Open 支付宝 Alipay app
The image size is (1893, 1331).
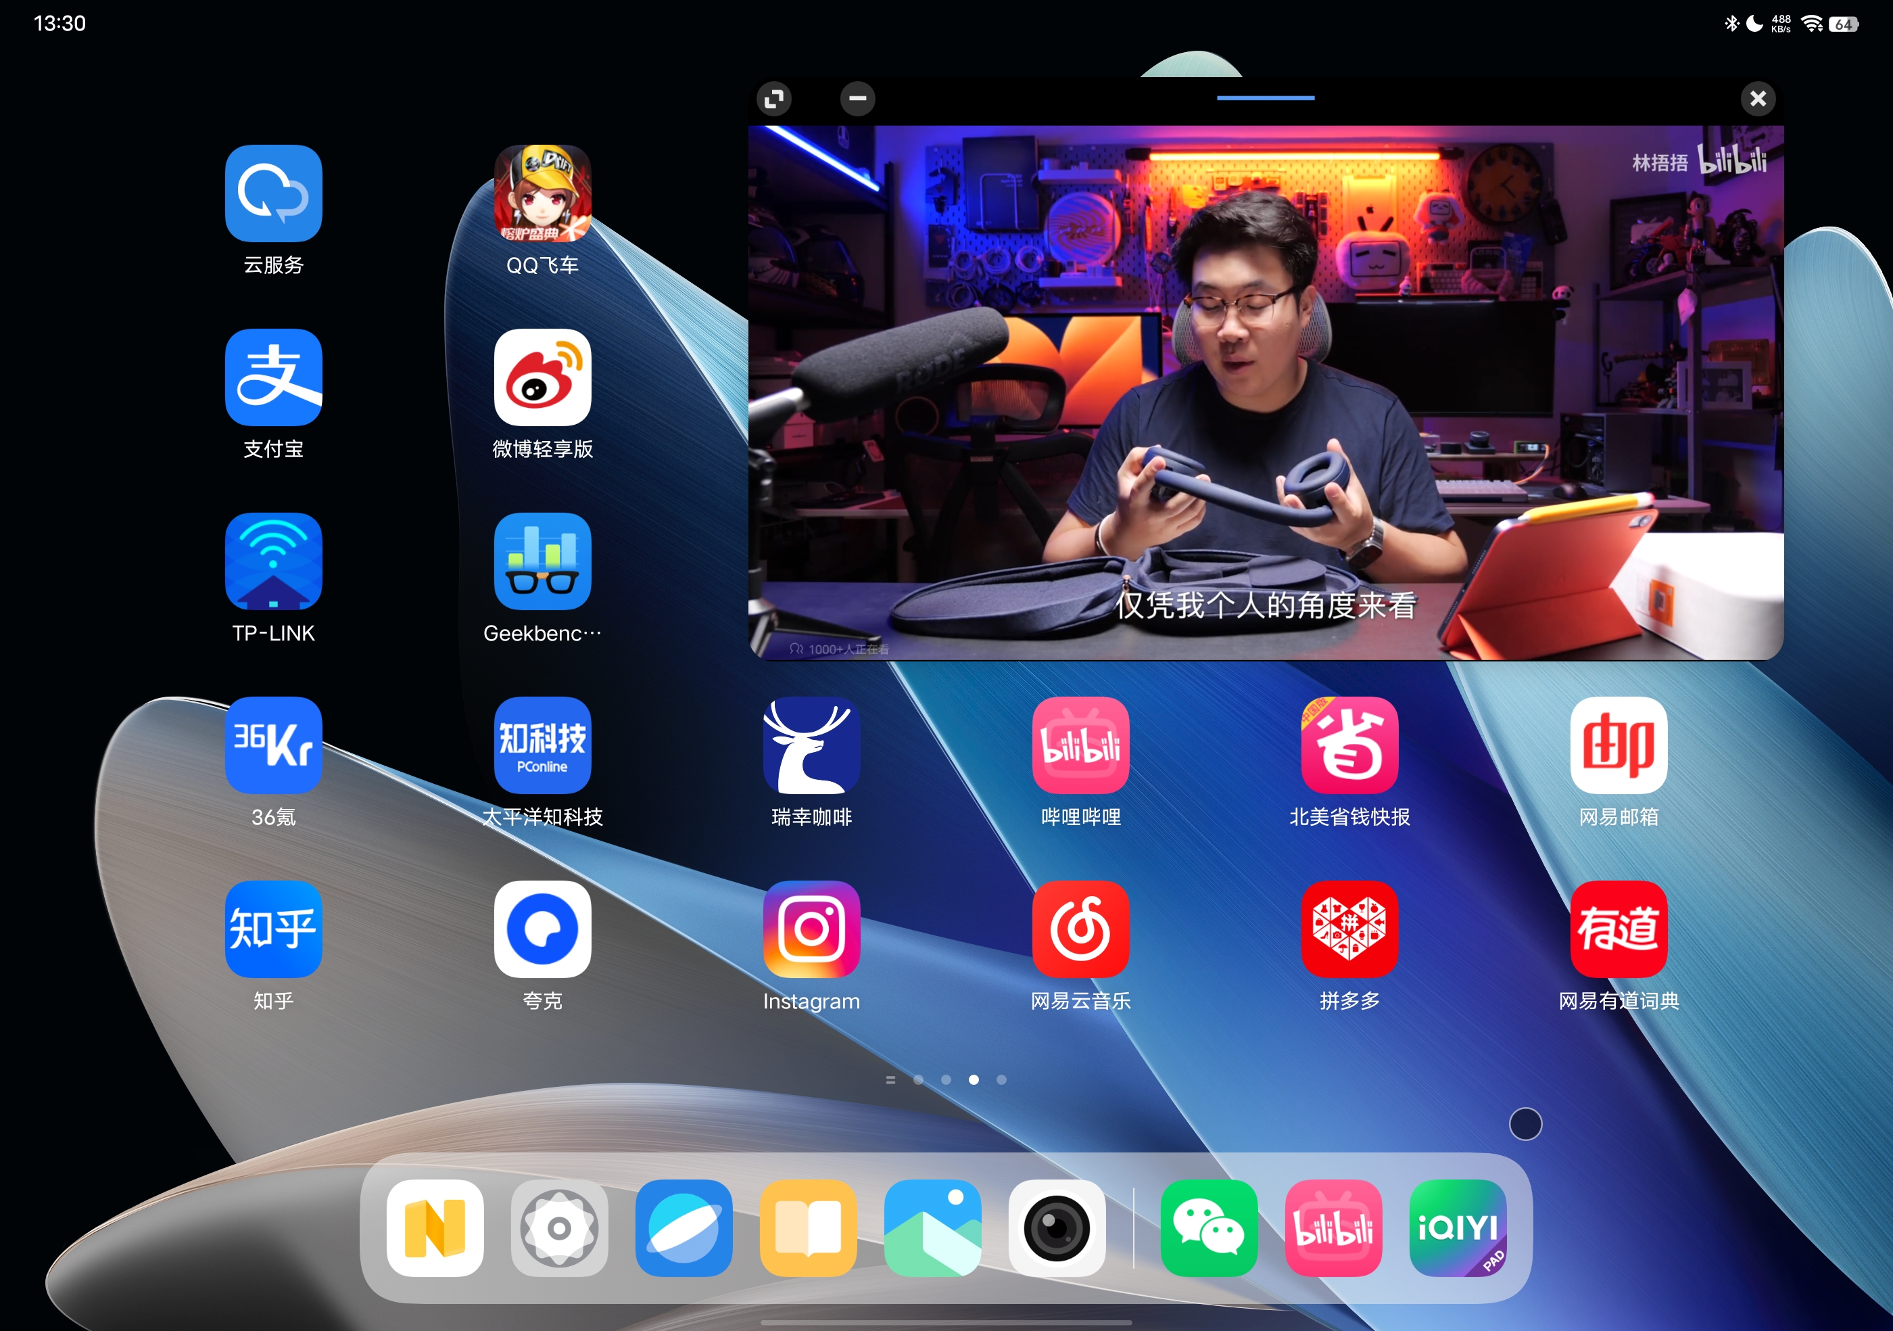(x=273, y=377)
